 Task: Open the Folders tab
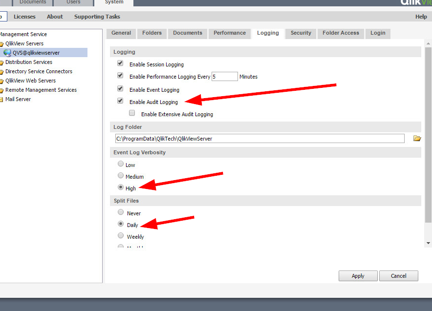pos(152,33)
